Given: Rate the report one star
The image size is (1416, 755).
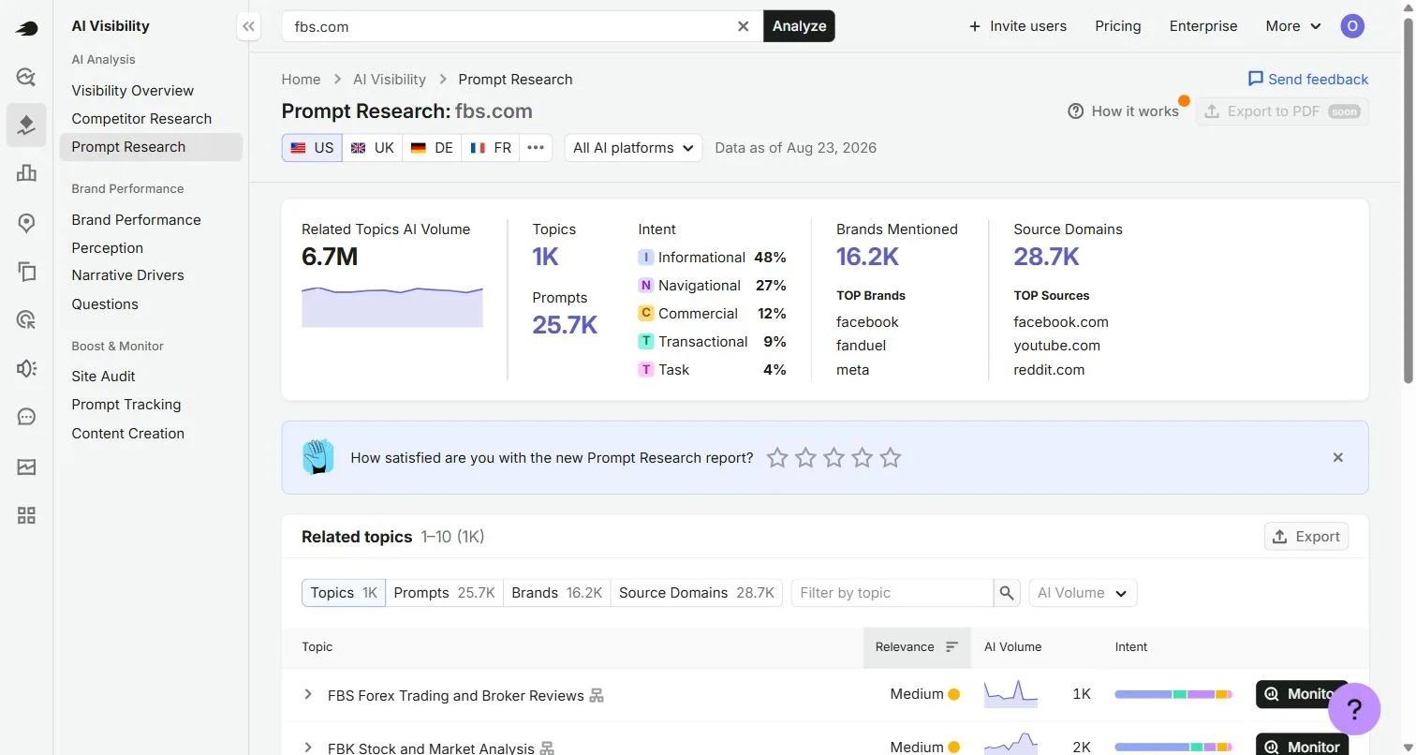Looking at the screenshot, I should (777, 457).
